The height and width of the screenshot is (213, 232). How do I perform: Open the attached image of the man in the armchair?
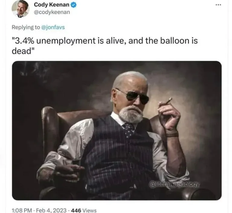[x=117, y=131]
